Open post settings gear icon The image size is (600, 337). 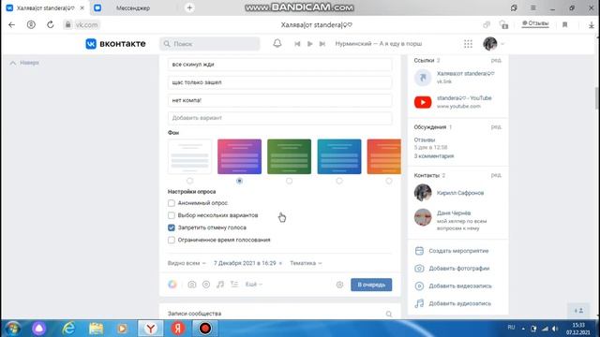coord(339,285)
